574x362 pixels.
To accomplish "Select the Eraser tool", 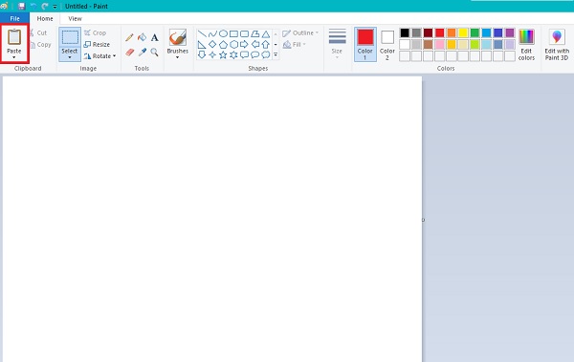I will 129,53.
